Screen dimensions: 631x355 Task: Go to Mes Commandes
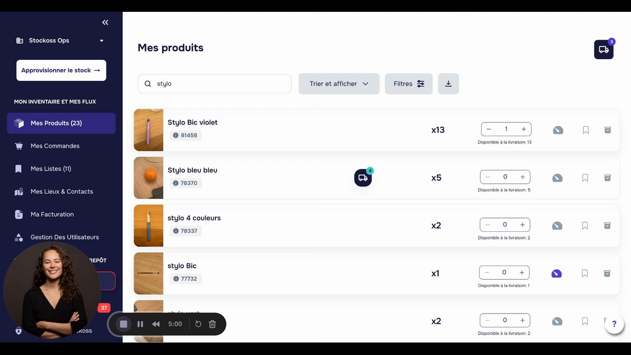pos(55,146)
